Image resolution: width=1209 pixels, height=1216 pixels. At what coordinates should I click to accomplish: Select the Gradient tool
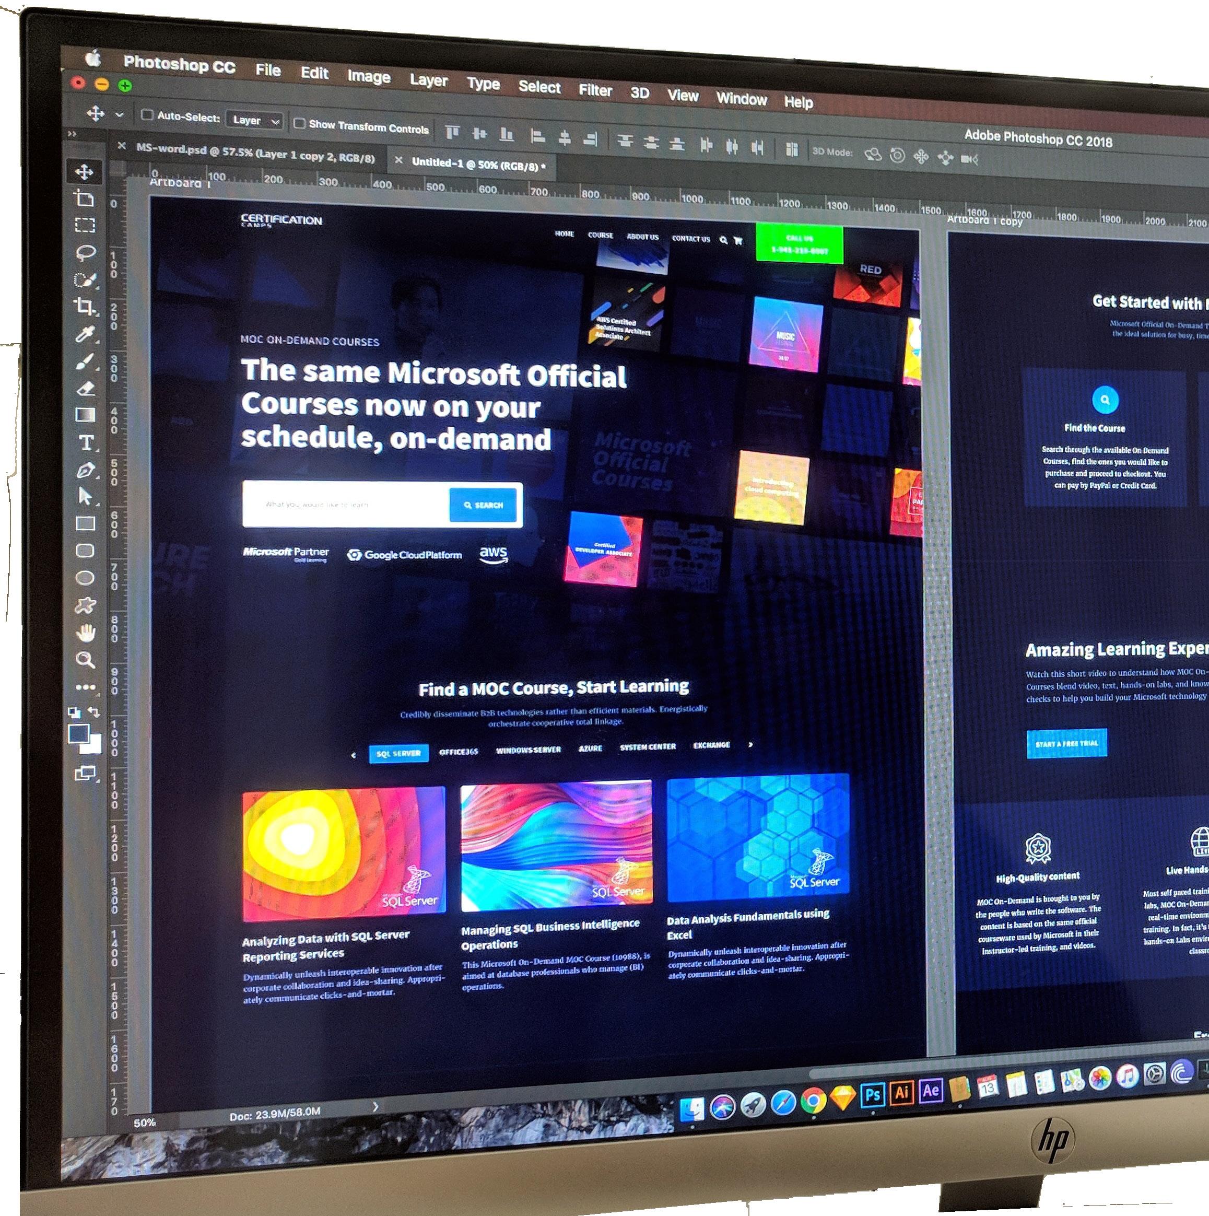86,415
